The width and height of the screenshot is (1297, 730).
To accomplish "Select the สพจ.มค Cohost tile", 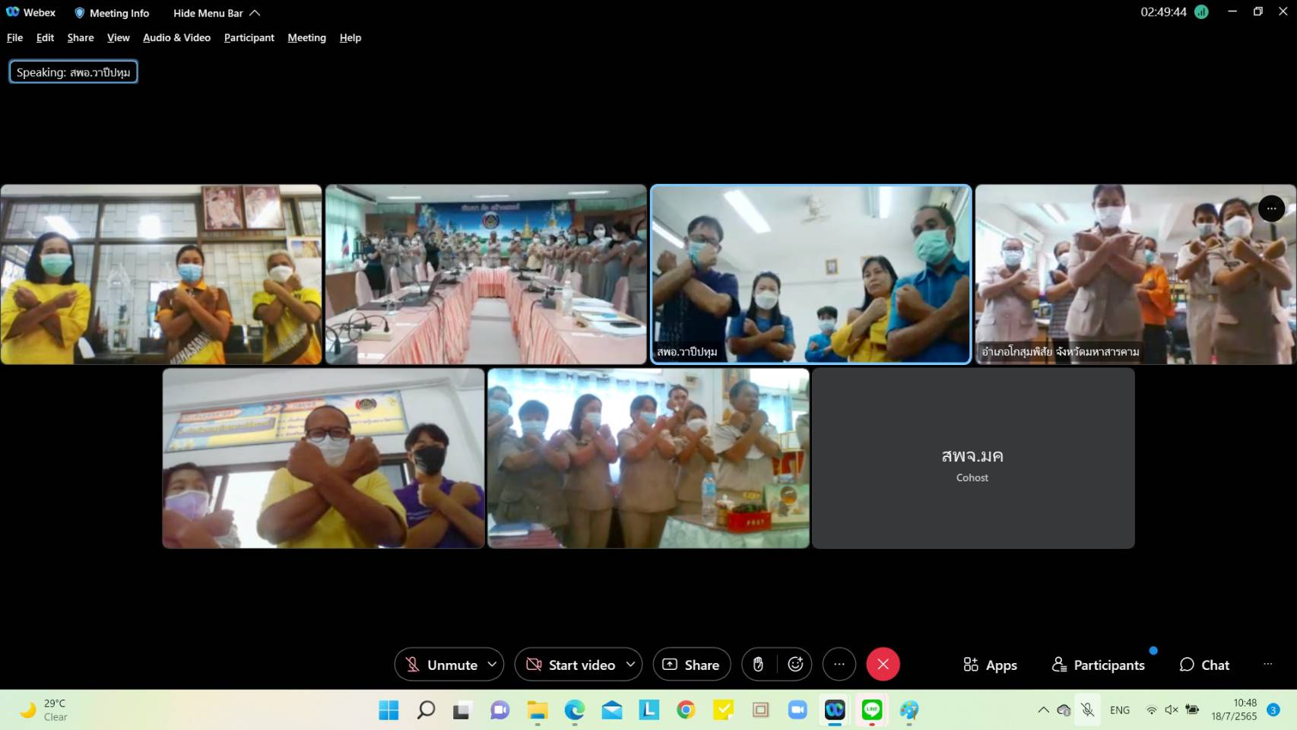I will (973, 459).
